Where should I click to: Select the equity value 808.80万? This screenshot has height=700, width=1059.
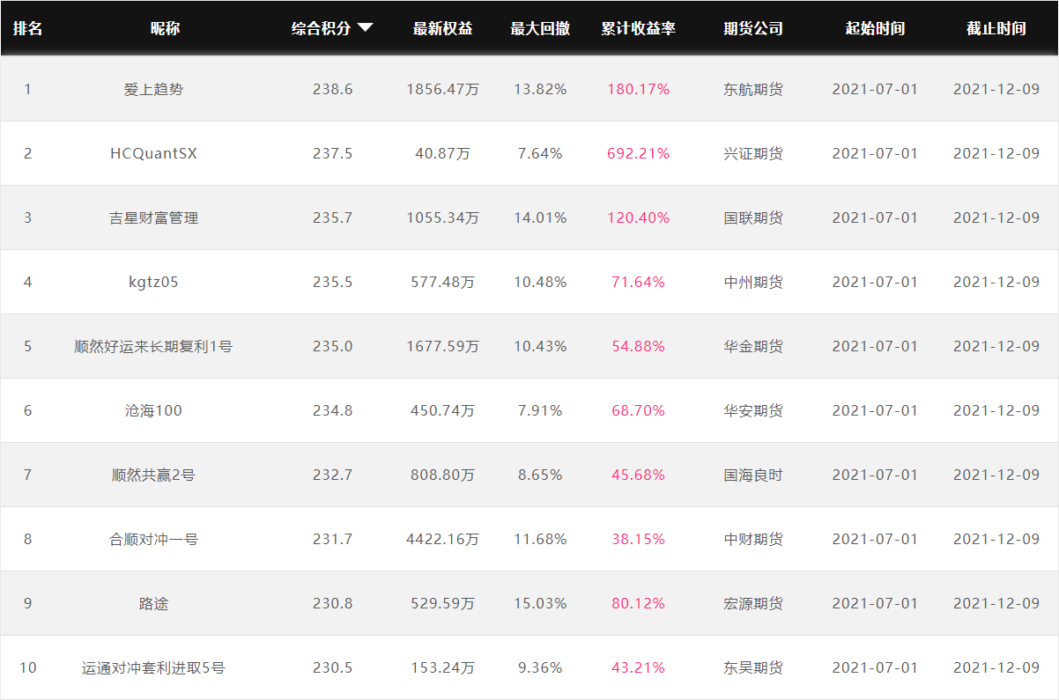point(443,475)
